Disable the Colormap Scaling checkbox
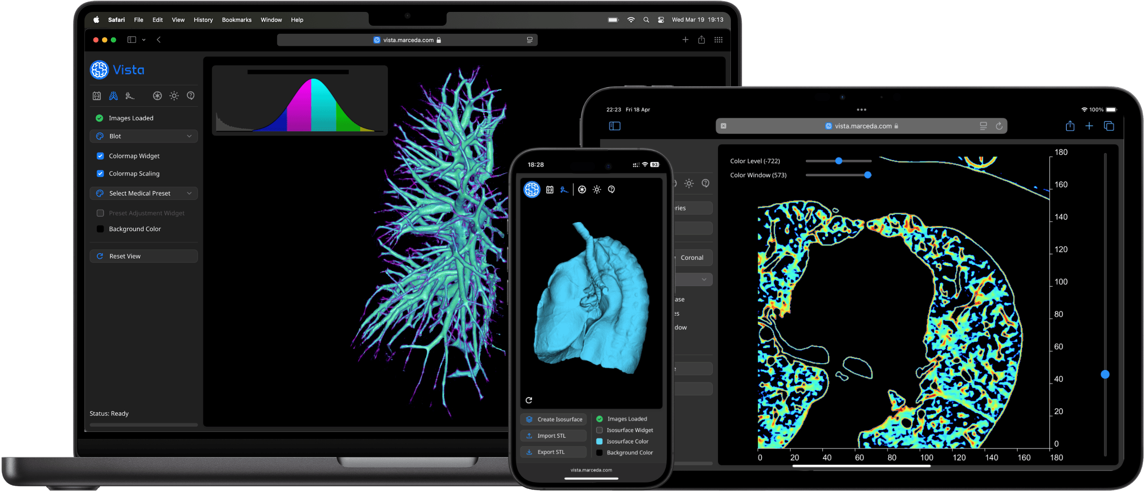This screenshot has width=1145, height=492. (x=100, y=174)
